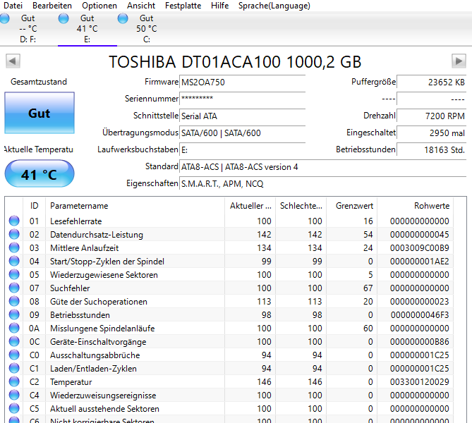The height and width of the screenshot is (423, 472).
Task: Click status circle for Geräte-Einschaltvorgänge row
Action: coord(14,341)
